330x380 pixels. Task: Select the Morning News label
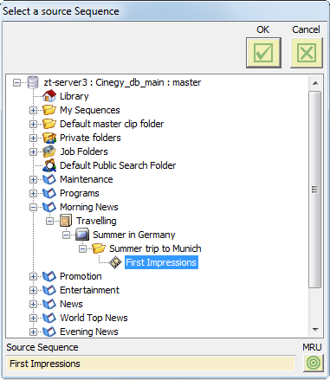89,207
